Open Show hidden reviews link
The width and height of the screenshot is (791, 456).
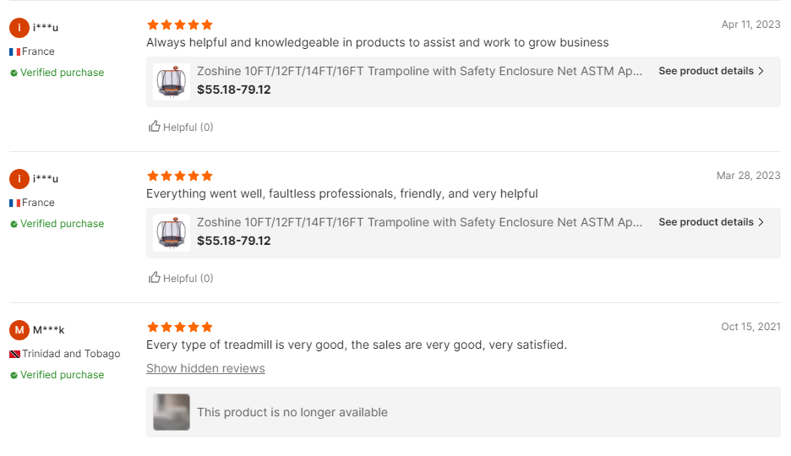pyautogui.click(x=205, y=368)
